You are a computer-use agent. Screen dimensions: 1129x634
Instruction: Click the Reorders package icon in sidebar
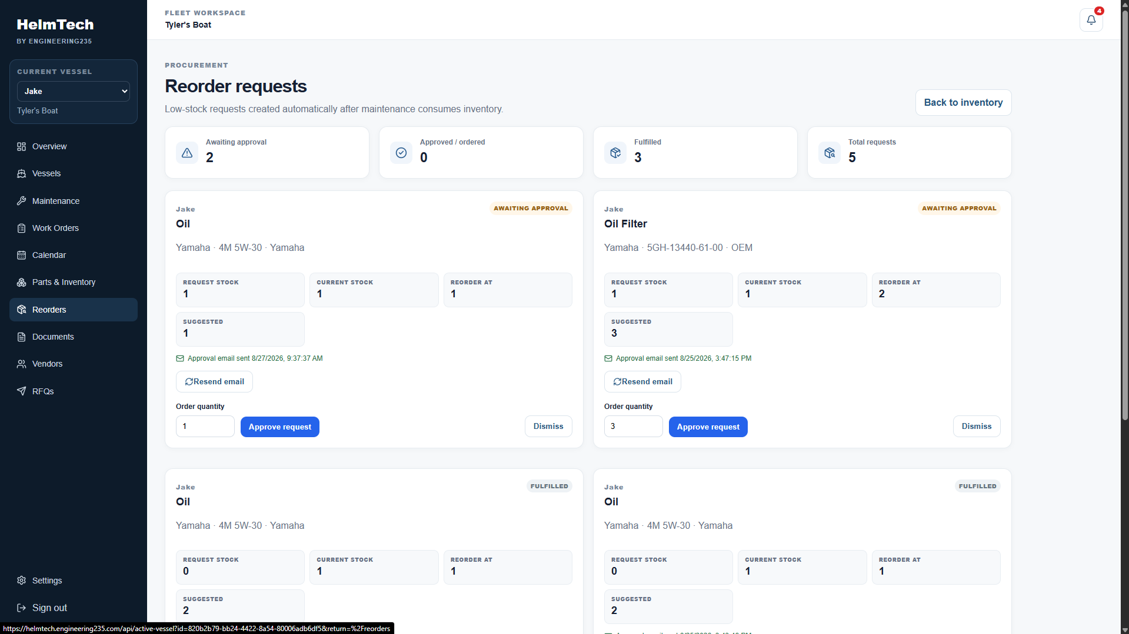coord(22,310)
